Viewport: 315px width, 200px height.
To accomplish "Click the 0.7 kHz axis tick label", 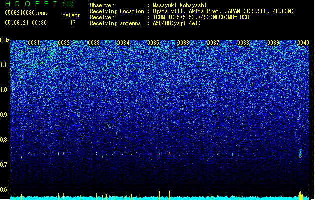I will coord(5,165).
